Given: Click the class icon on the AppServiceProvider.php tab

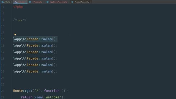Looking at the screenshot, I should coord(48,2).
